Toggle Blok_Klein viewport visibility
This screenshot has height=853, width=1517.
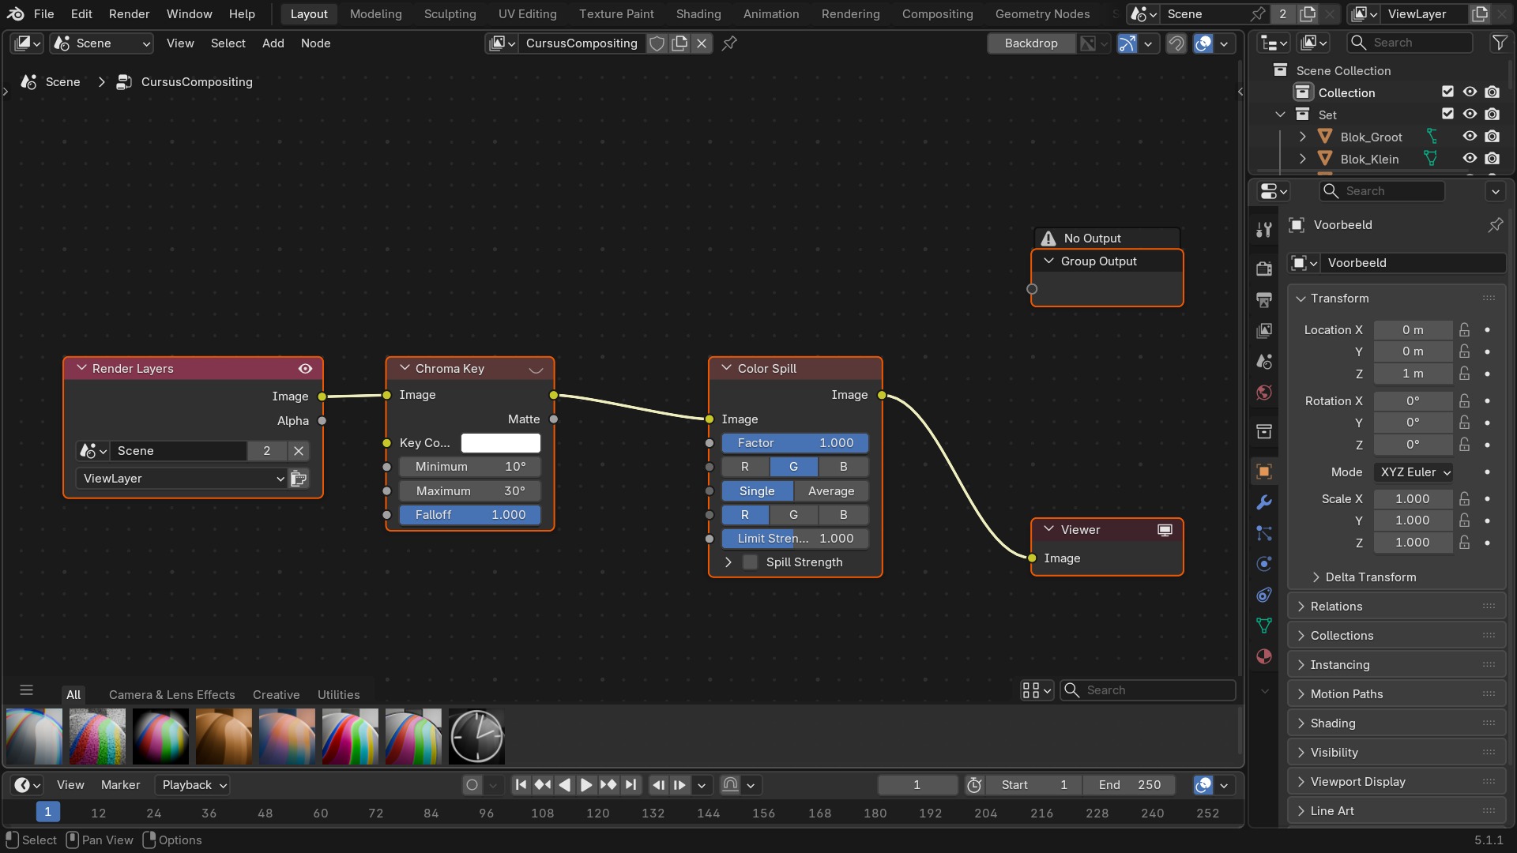coord(1470,159)
